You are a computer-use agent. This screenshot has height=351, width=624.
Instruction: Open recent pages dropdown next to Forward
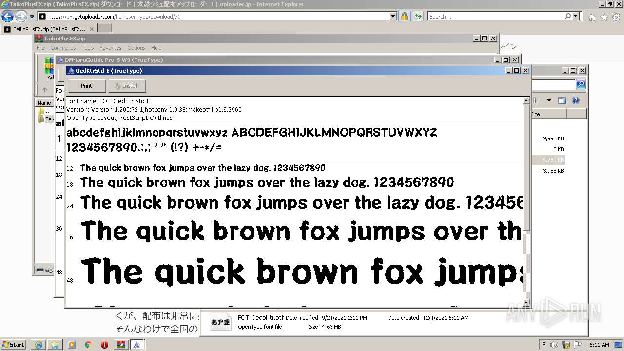(x=32, y=16)
